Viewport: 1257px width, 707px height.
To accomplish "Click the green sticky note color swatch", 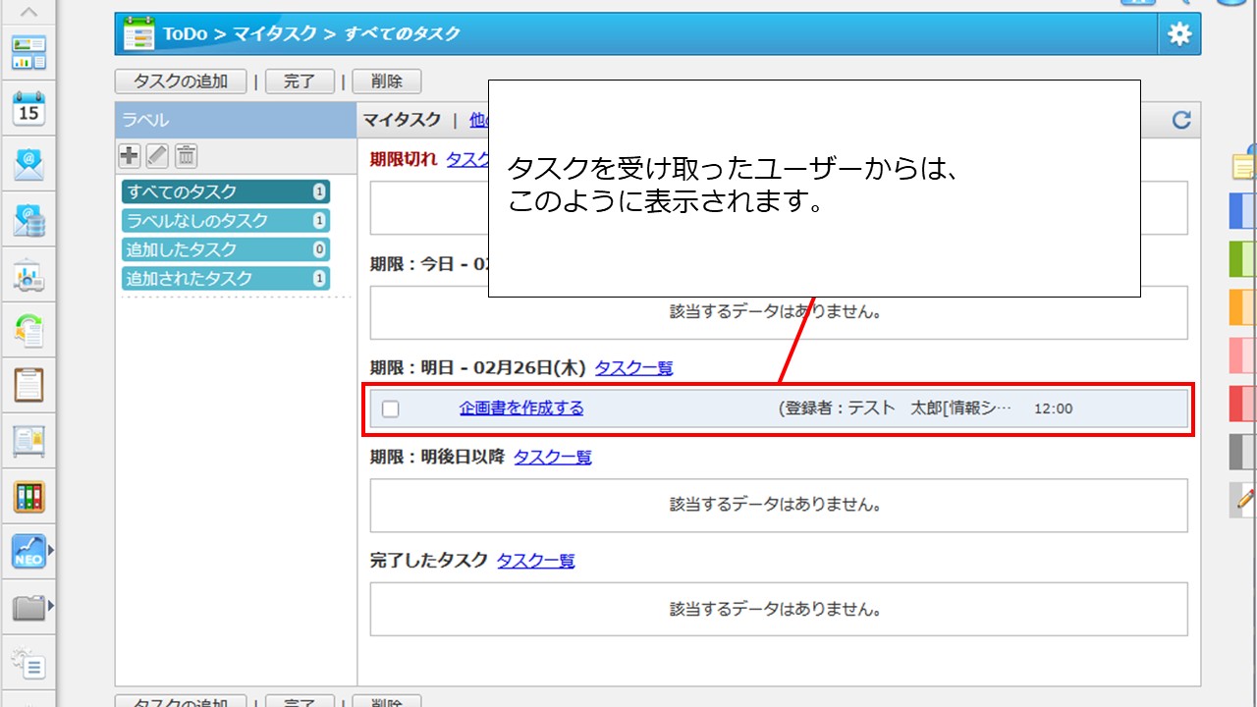I will click(x=1242, y=259).
